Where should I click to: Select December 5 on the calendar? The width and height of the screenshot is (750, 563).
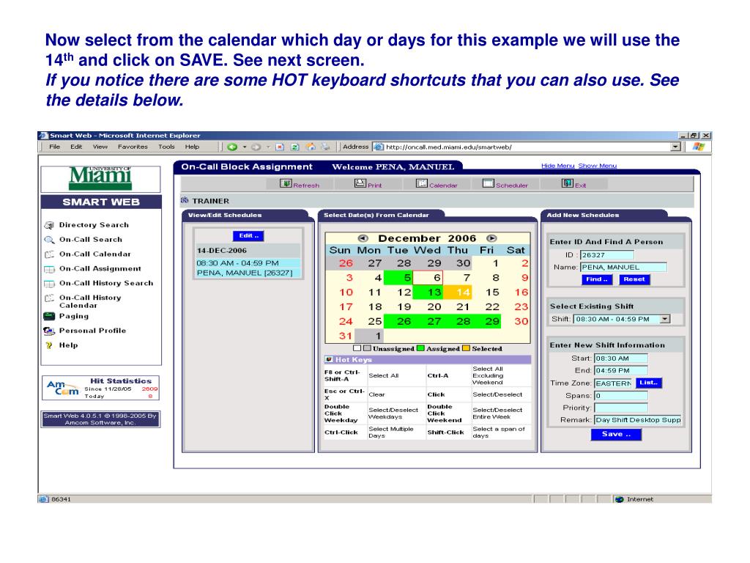click(x=398, y=278)
